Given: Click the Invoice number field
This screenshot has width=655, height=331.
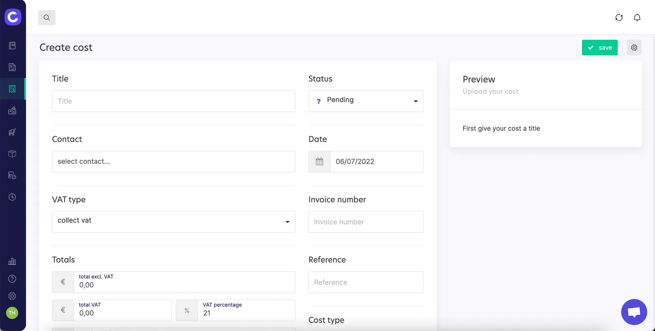Looking at the screenshot, I should (x=366, y=222).
